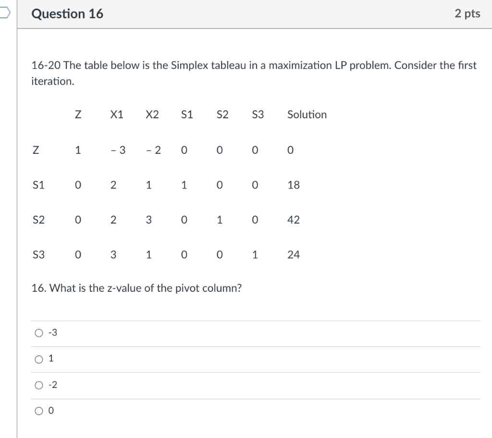The height and width of the screenshot is (438, 492).
Task: Click the 2 pts label
Action: (468, 13)
